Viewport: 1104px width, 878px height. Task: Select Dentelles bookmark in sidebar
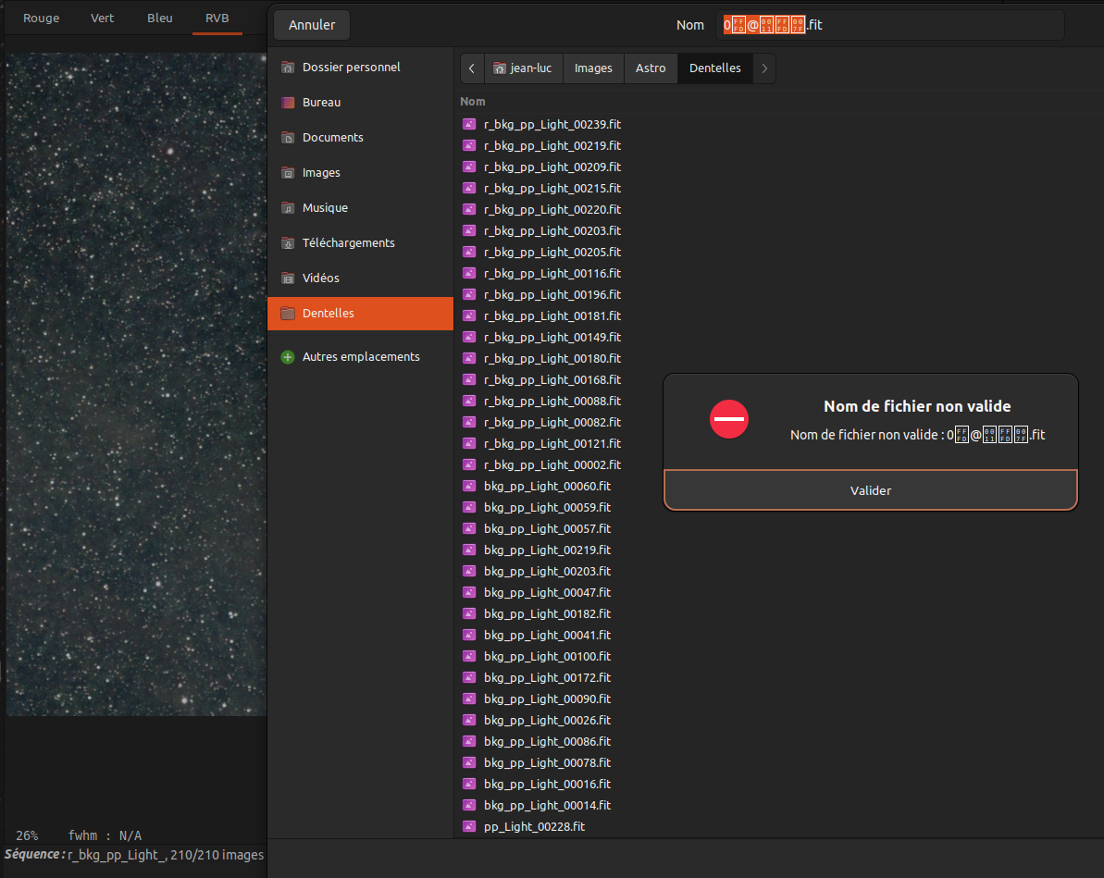[x=361, y=314]
